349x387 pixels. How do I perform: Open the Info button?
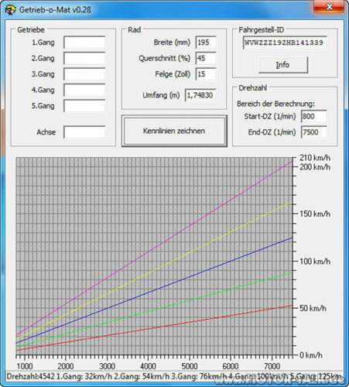point(283,65)
